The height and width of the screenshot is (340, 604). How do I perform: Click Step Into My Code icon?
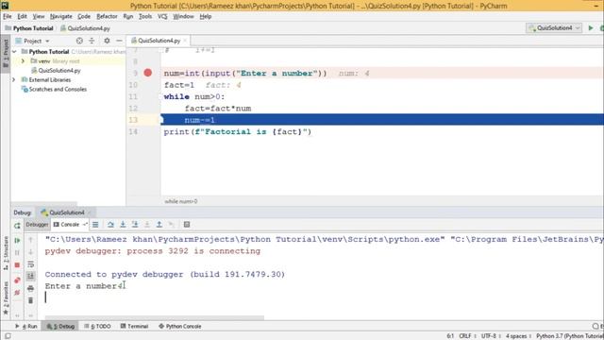[135, 225]
